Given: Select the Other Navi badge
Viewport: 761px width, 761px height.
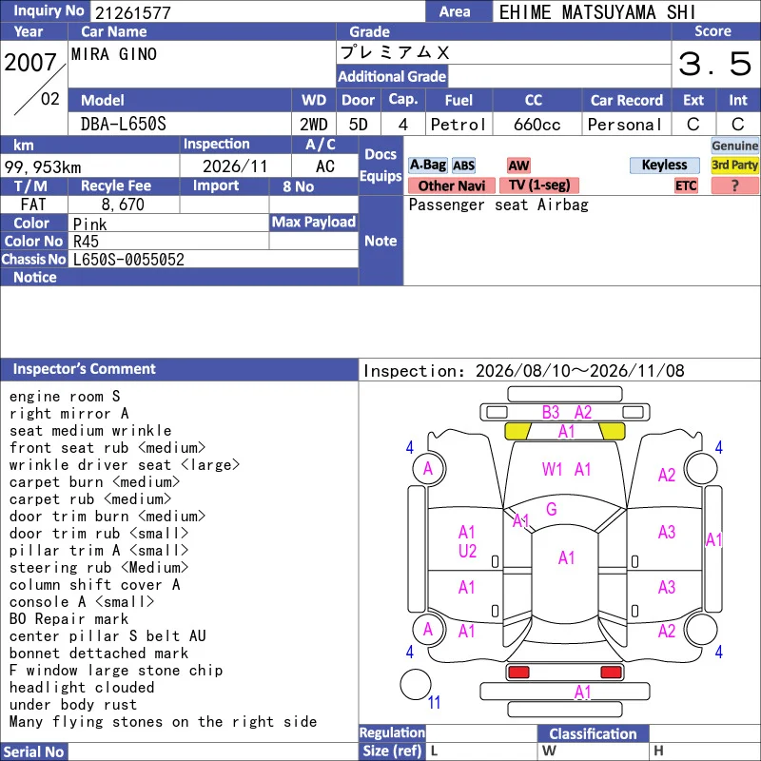Looking at the screenshot, I should point(451,185).
